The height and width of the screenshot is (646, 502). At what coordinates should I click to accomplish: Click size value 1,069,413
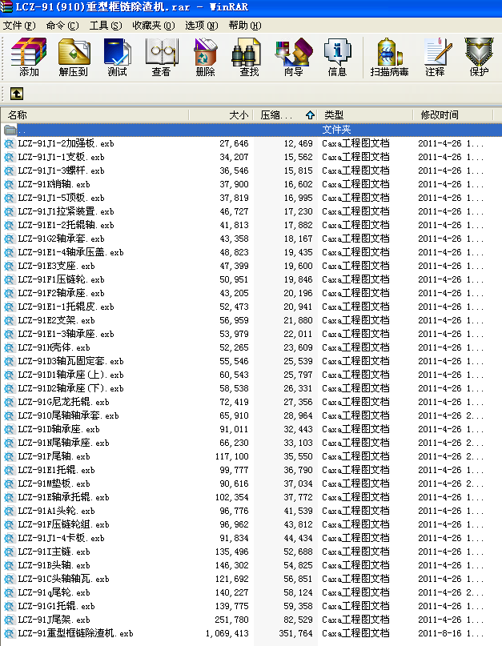click(227, 633)
